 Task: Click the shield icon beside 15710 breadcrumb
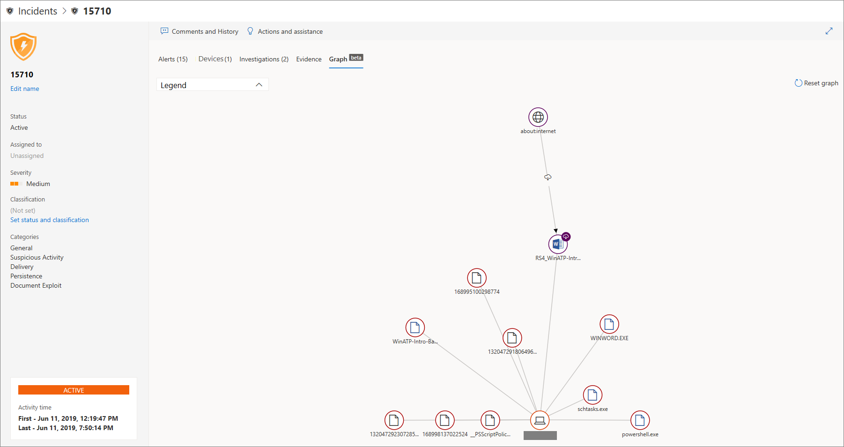tap(74, 11)
